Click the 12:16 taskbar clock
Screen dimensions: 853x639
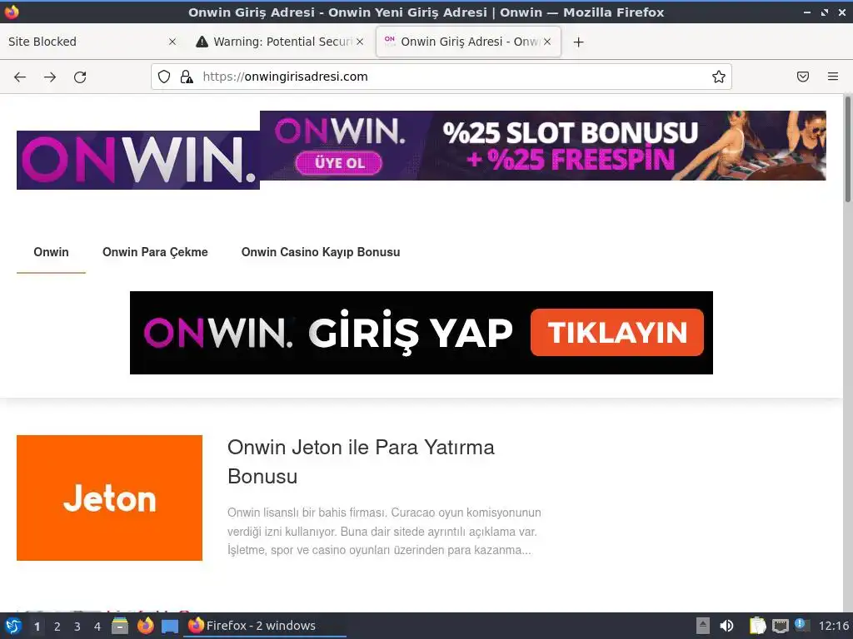point(833,626)
